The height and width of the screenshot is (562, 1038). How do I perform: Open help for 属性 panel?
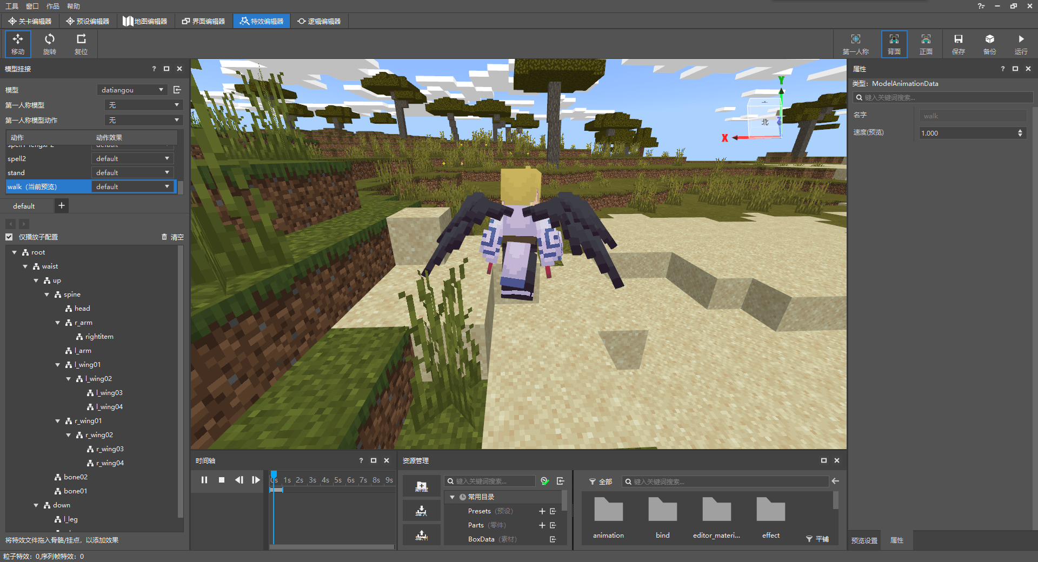pos(1003,69)
